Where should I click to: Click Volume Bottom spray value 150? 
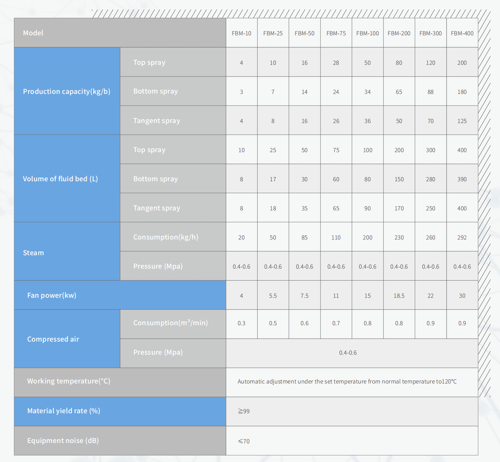(399, 179)
